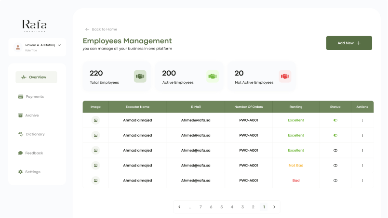Click the Add New button
388x218 pixels.
pos(349,43)
